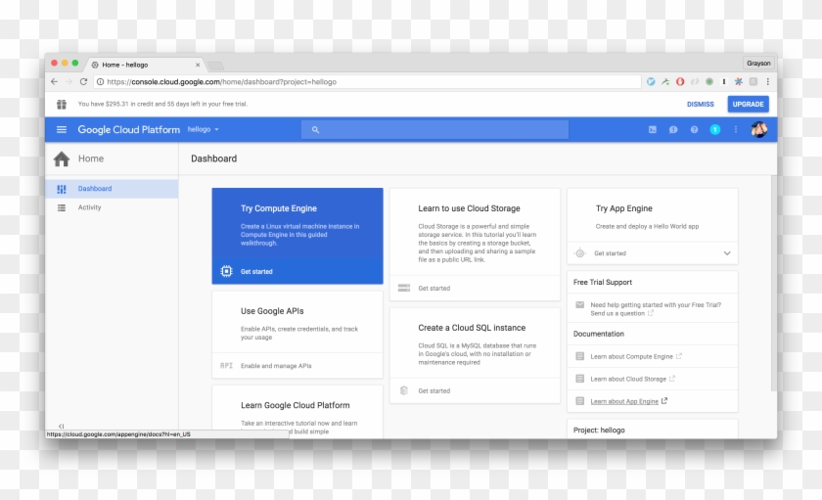Expand the Try App Engine card chevron
Image resolution: width=822 pixels, height=500 pixels.
[x=726, y=253]
